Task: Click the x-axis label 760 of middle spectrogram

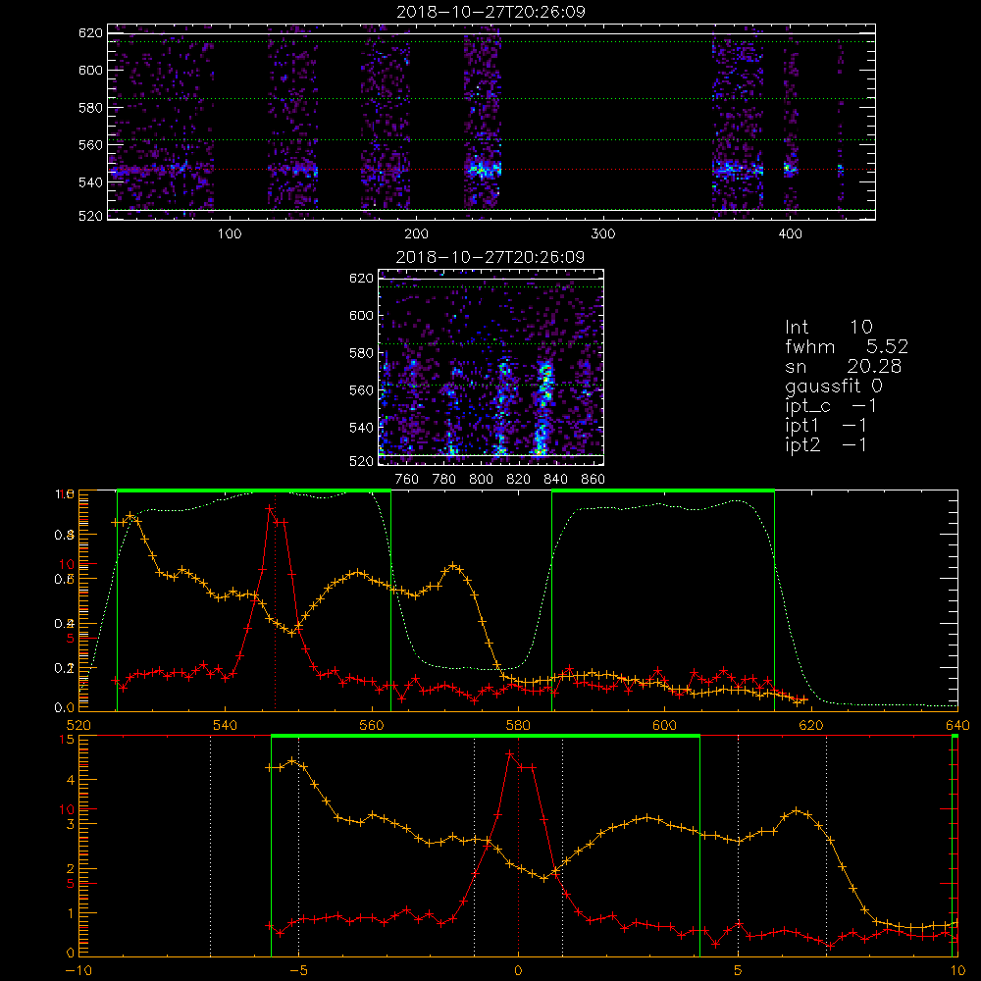Action: 407,480
